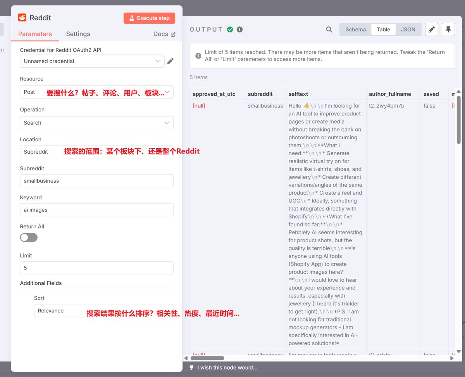Click the edit output pencil icon
The width and height of the screenshot is (465, 377).
click(x=431, y=29)
